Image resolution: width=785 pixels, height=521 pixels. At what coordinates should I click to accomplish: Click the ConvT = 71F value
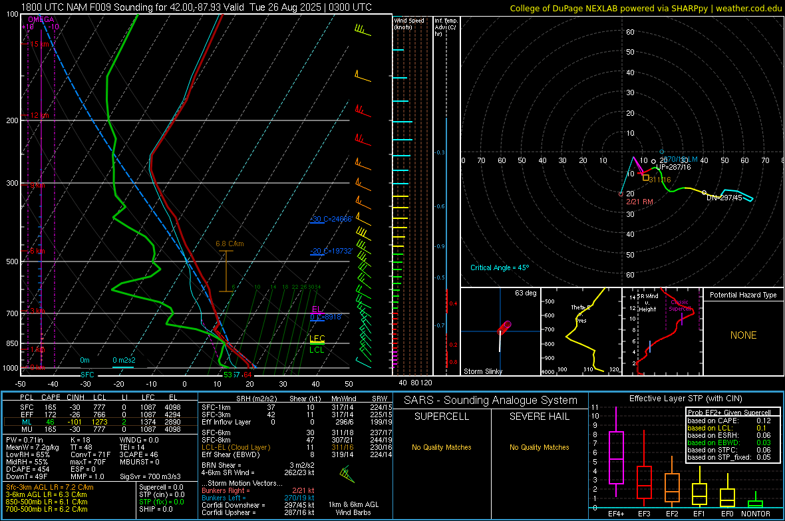(90, 455)
